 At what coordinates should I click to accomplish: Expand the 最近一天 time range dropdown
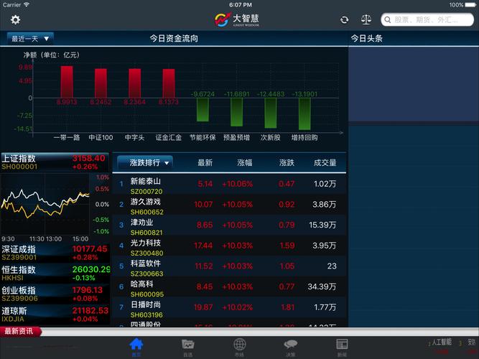click(30, 39)
